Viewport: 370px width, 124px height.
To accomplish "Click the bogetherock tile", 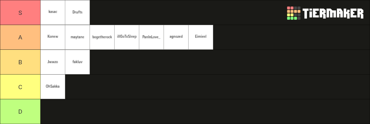I will [x=102, y=37].
